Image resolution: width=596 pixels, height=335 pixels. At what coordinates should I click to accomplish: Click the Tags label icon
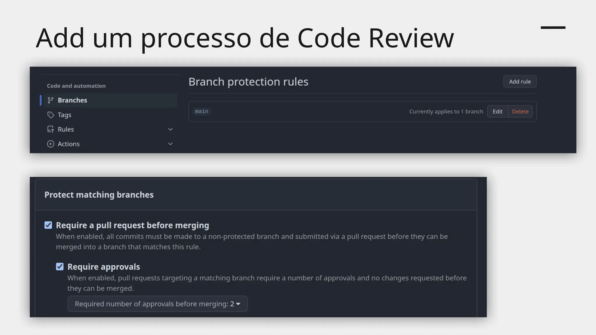click(x=51, y=115)
